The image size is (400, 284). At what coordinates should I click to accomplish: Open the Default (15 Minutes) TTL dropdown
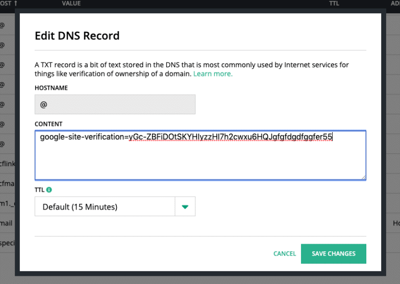click(x=105, y=207)
